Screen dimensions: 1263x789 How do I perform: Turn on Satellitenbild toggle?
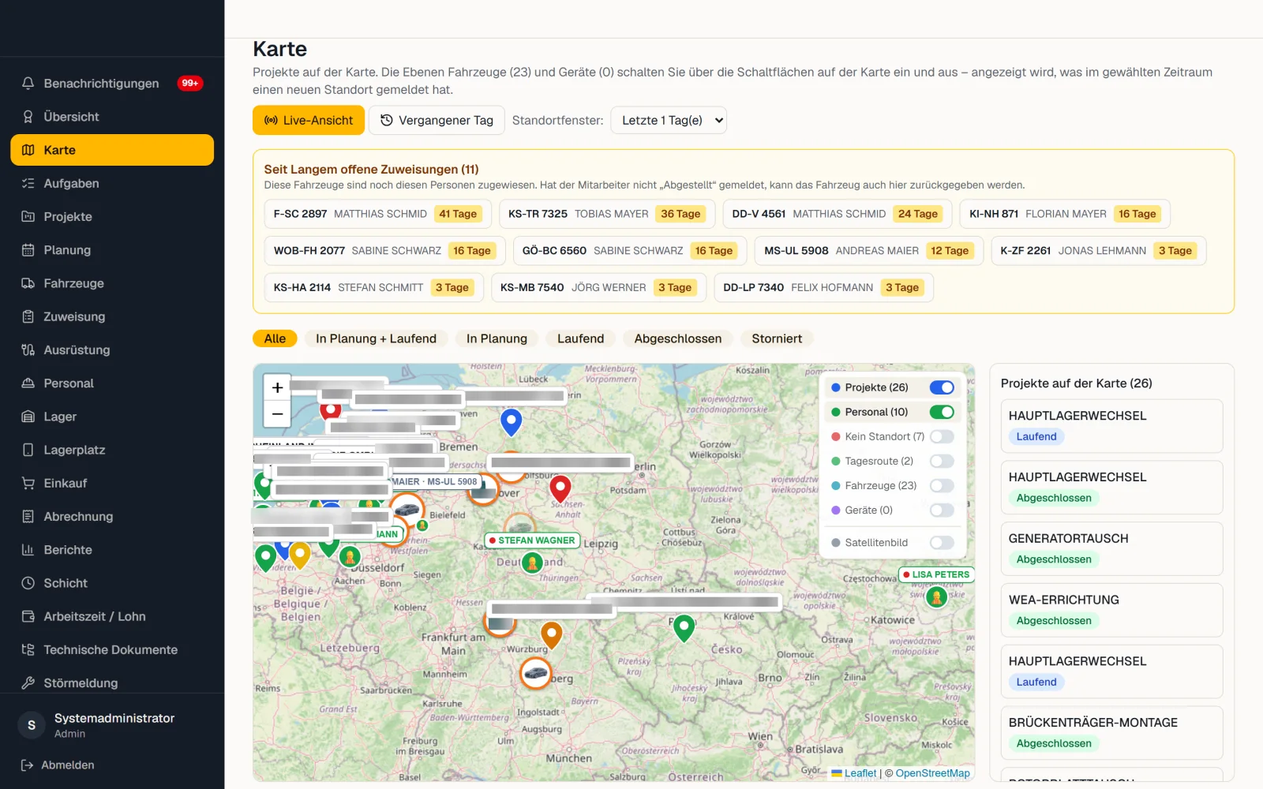coord(942,543)
